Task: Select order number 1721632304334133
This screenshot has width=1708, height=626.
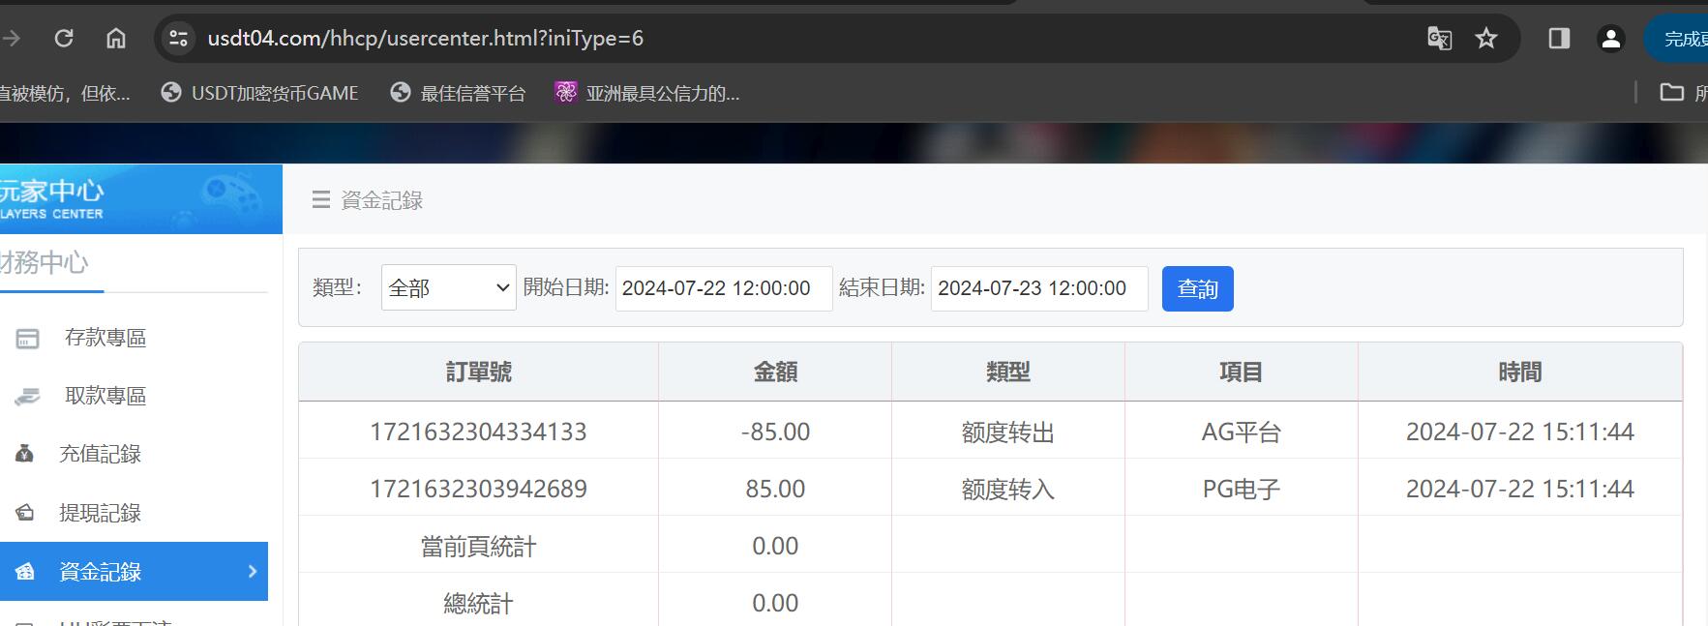Action: pos(479,432)
